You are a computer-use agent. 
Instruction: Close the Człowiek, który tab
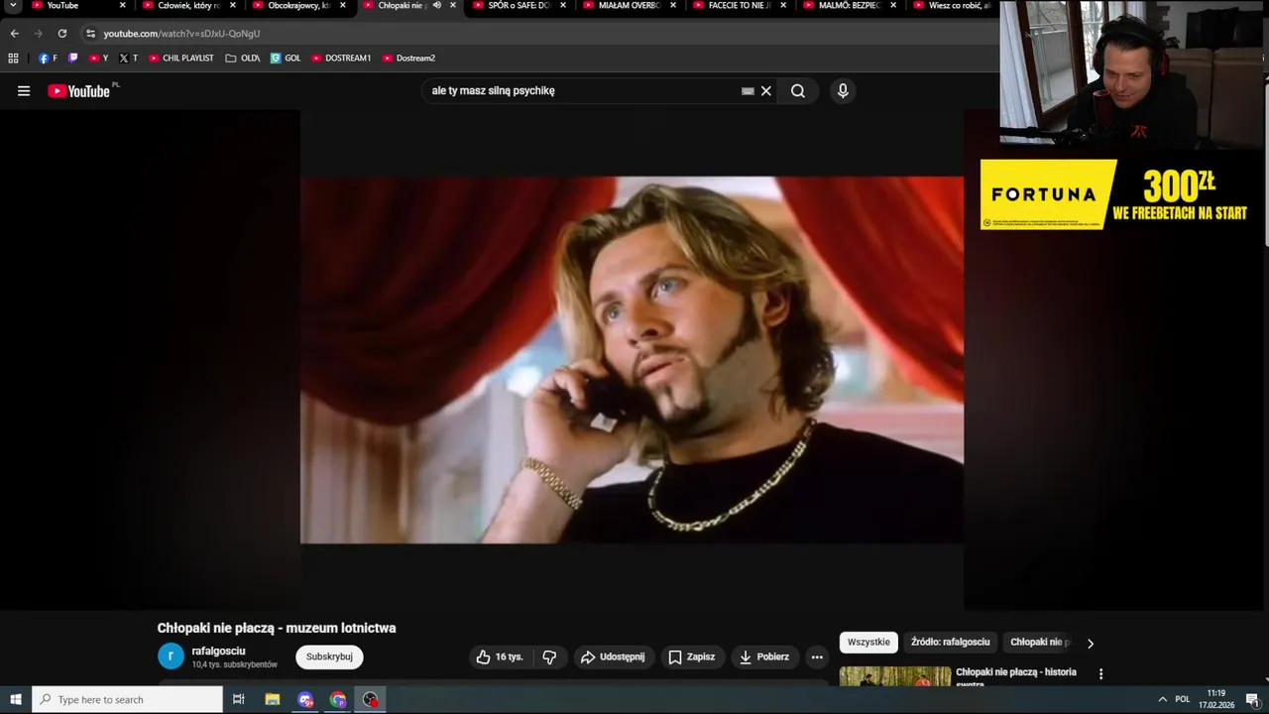[233, 5]
